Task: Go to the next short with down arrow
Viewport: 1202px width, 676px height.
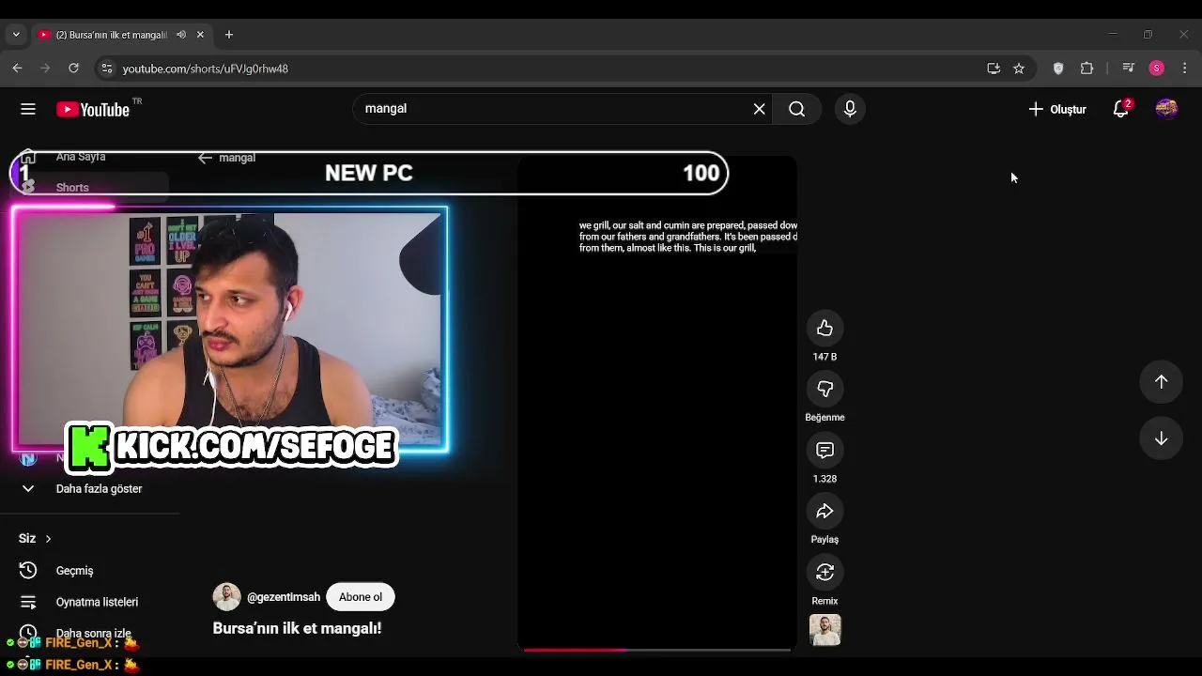Action: [x=1161, y=438]
